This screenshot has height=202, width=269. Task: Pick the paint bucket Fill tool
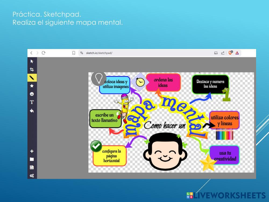(x=32, y=110)
